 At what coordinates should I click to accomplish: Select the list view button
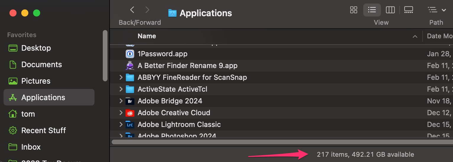372,10
